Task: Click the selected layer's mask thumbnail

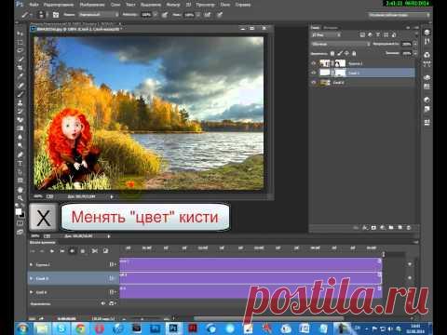Action: point(340,73)
